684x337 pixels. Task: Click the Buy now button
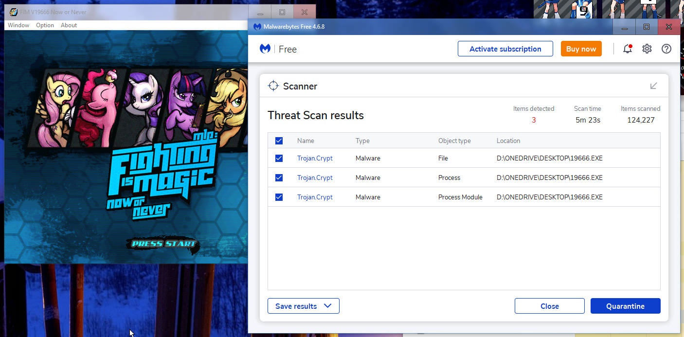pyautogui.click(x=581, y=49)
